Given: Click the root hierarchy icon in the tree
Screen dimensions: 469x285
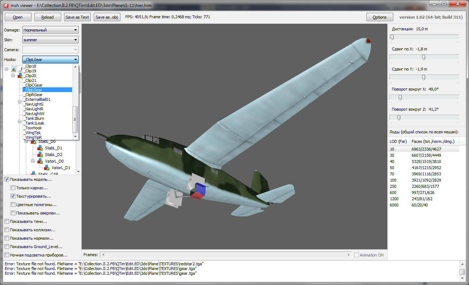Looking at the screenshot, I should point(14,69).
